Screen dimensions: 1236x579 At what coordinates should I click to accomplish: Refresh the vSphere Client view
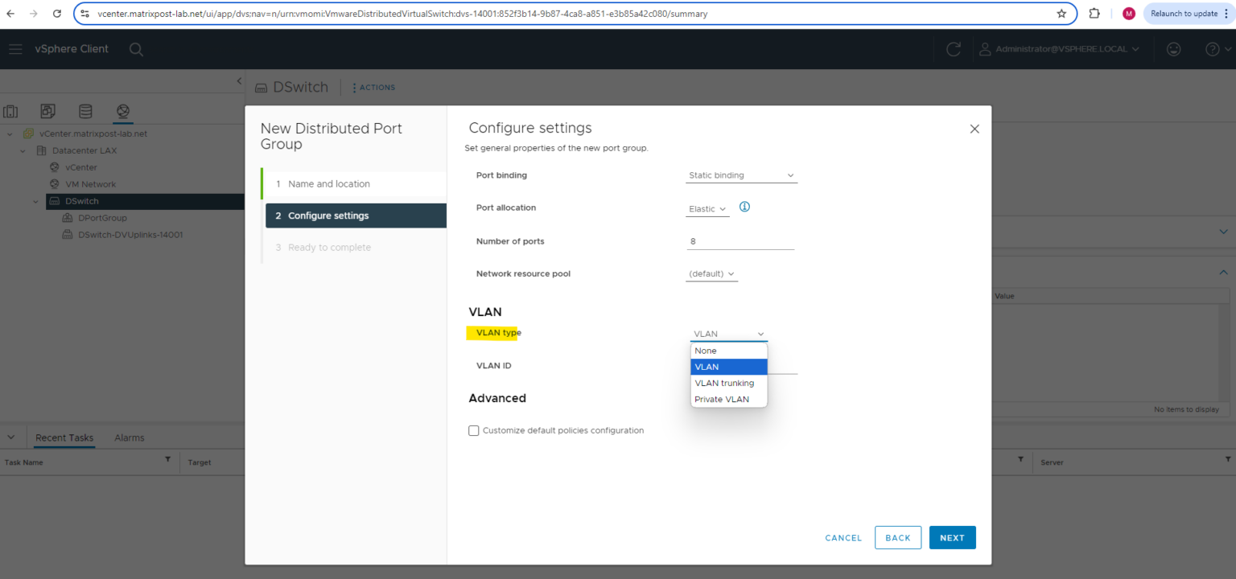954,49
